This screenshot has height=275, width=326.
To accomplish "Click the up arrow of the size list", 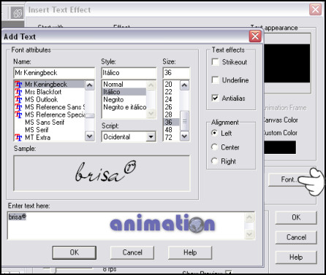I will point(184,85).
